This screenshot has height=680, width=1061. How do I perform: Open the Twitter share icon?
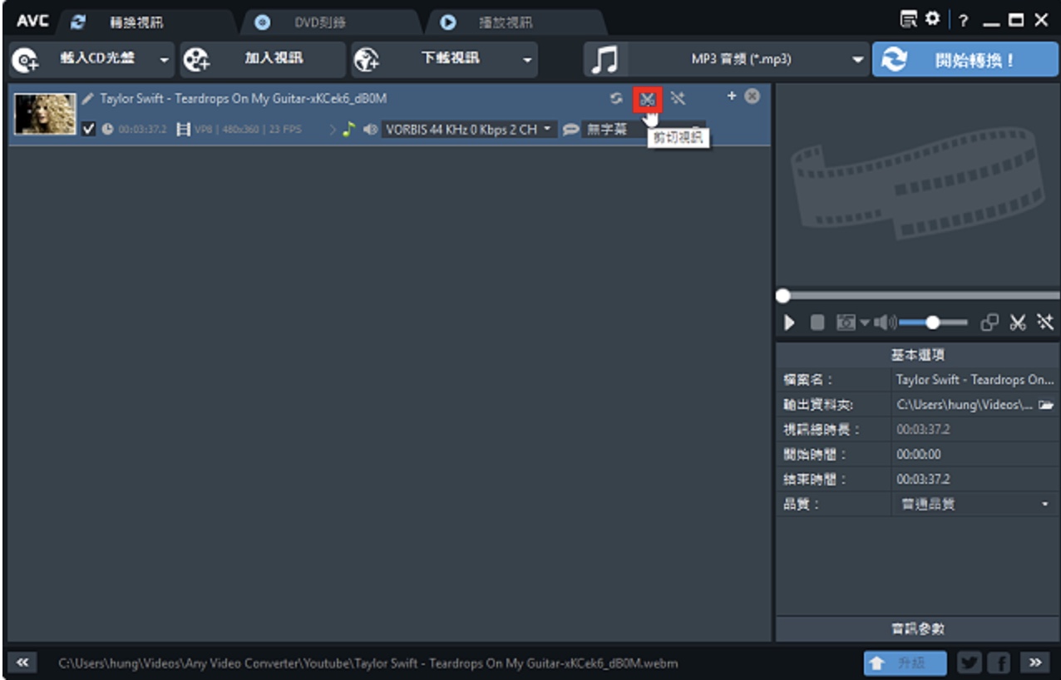(x=970, y=663)
